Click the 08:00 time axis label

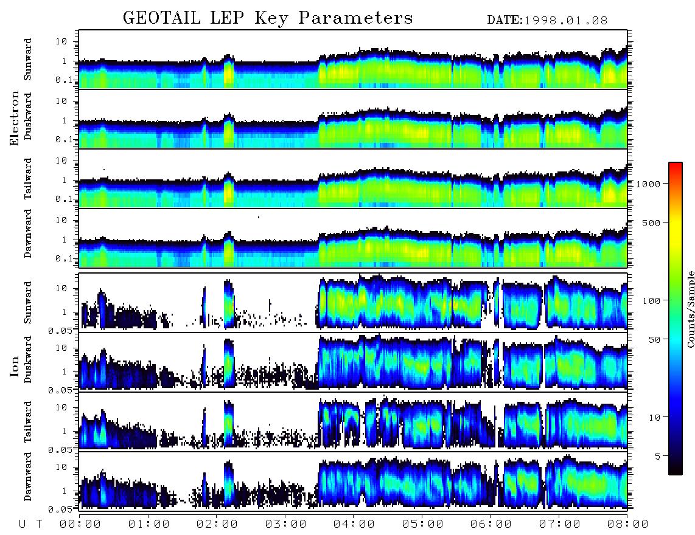pos(628,524)
